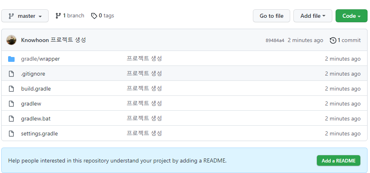Image resolution: width=370 pixels, height=173 pixels.
Task: Open commit message in gradlew.bat row
Action: (144, 118)
